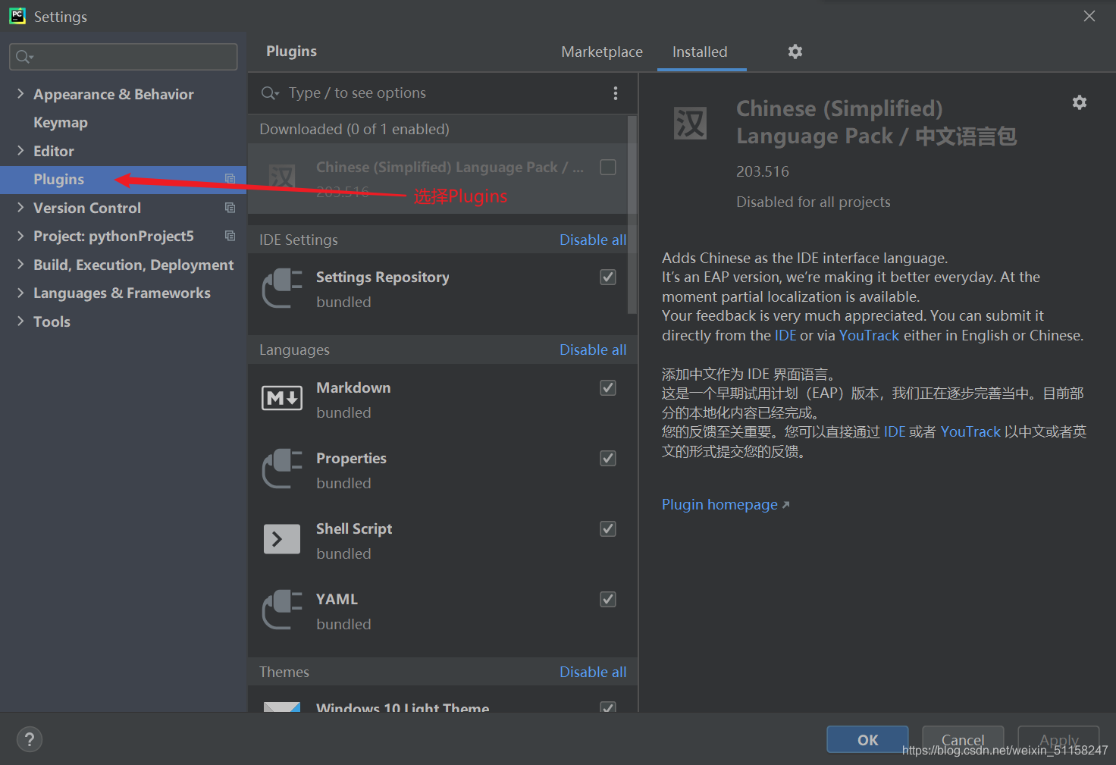Click the Windows 10 Light Theme icon
The width and height of the screenshot is (1116, 765).
(x=282, y=707)
